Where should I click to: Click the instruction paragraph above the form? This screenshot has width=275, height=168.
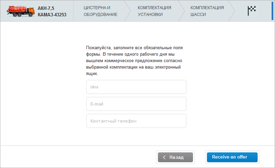135,61
